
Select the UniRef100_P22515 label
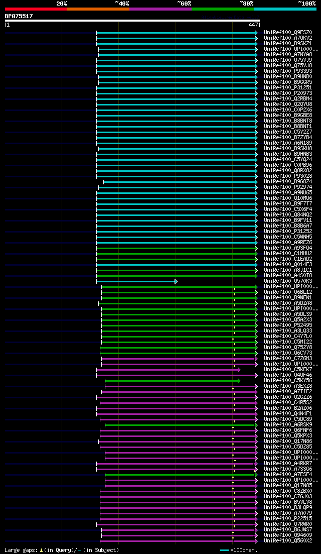(x=288, y=518)
